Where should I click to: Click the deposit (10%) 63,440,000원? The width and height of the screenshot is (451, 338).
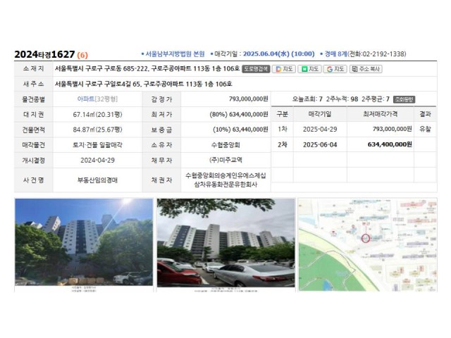click(240, 130)
